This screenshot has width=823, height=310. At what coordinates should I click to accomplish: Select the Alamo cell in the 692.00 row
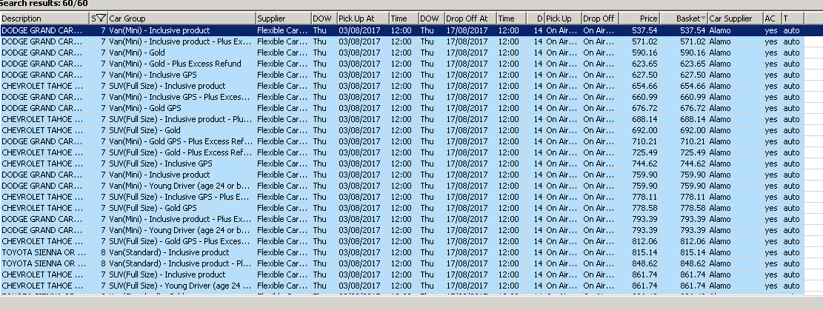(x=736, y=130)
